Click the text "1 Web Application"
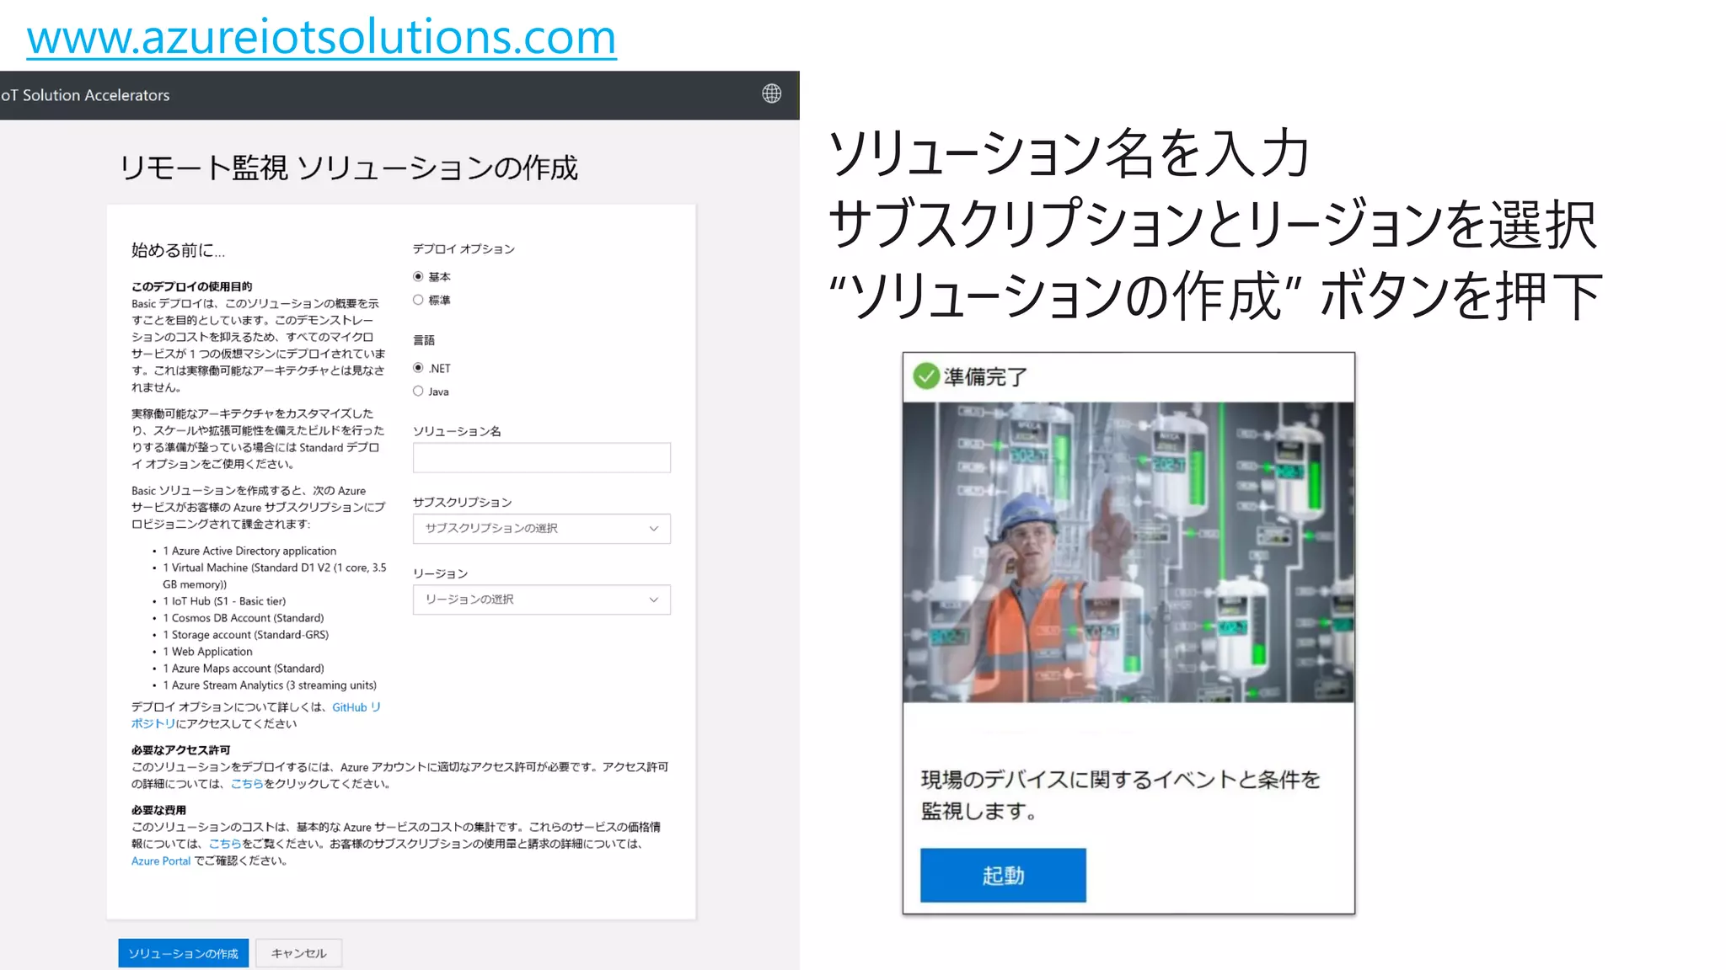 click(x=207, y=652)
